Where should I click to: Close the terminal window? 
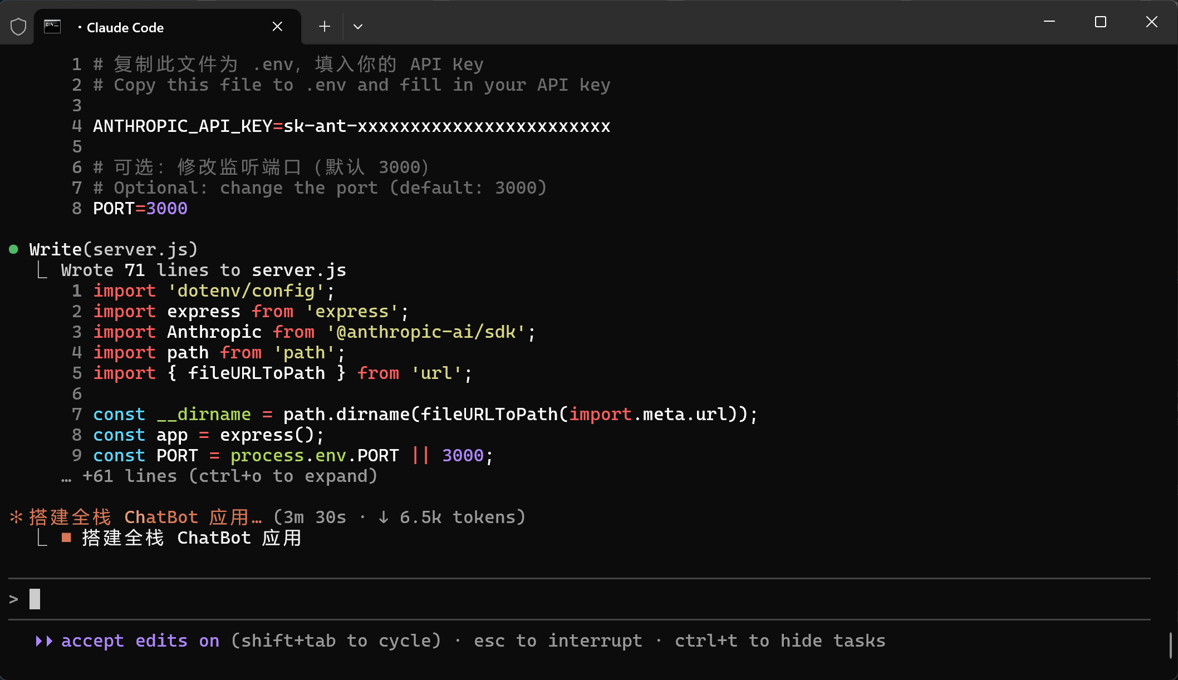coord(1152,22)
